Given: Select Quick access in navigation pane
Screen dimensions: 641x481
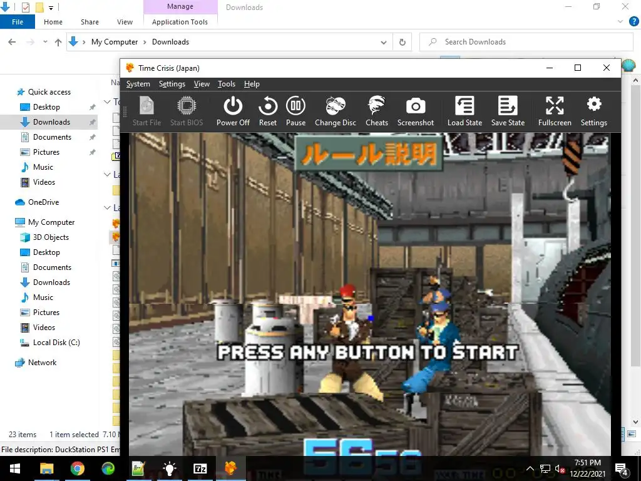Looking at the screenshot, I should coord(49,92).
